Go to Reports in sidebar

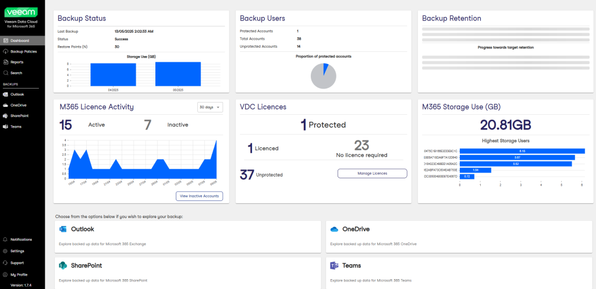[17, 62]
